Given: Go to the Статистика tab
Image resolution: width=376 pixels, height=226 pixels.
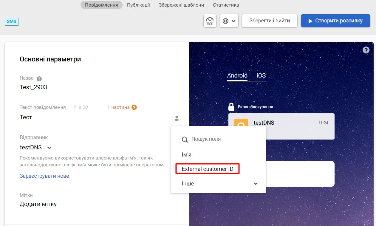Looking at the screenshot, I should [x=226, y=5].
